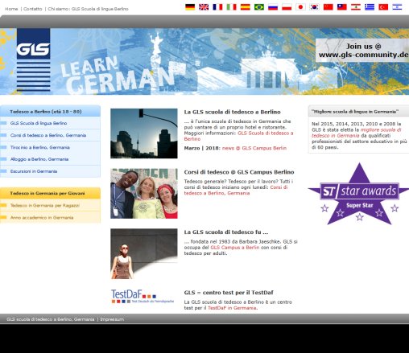Choose the French flag language icon
The height and width of the screenshot is (353, 409).
tap(217, 7)
